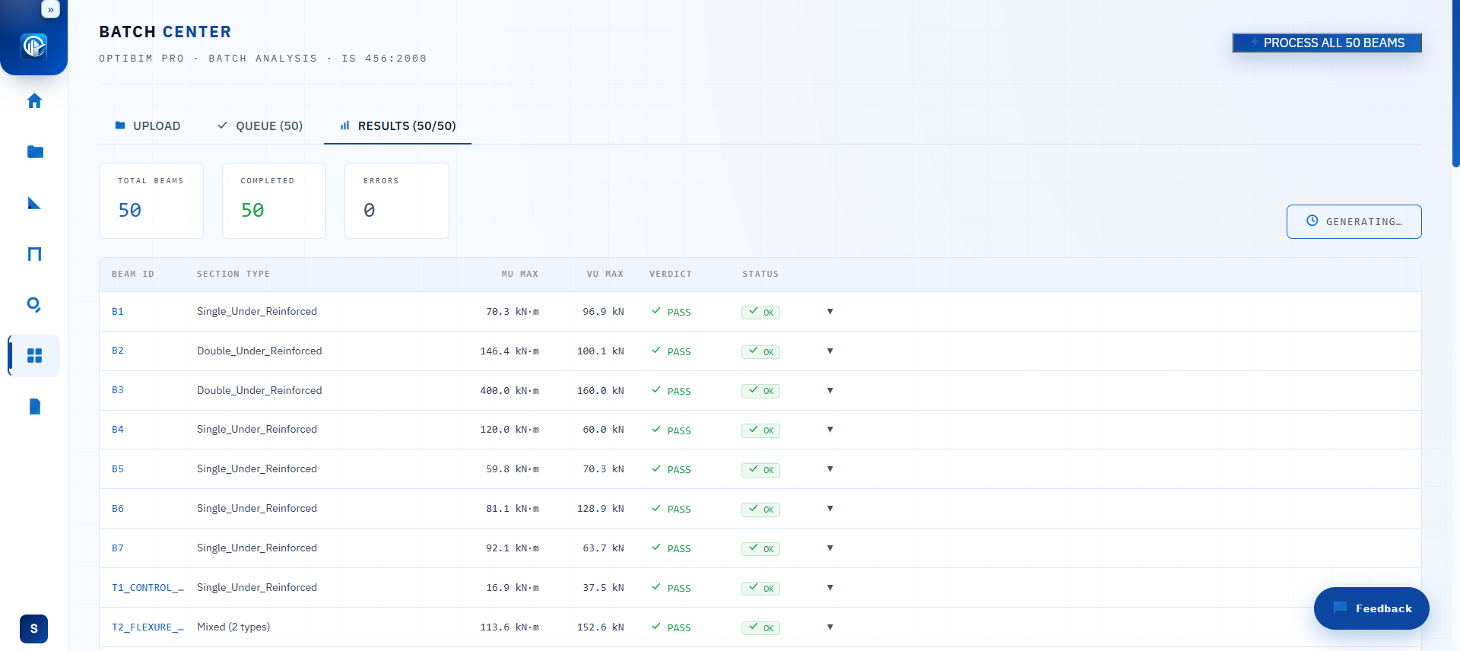This screenshot has width=1460, height=651.
Task: Open the triangle ramp icon in sidebar
Action: coord(34,202)
